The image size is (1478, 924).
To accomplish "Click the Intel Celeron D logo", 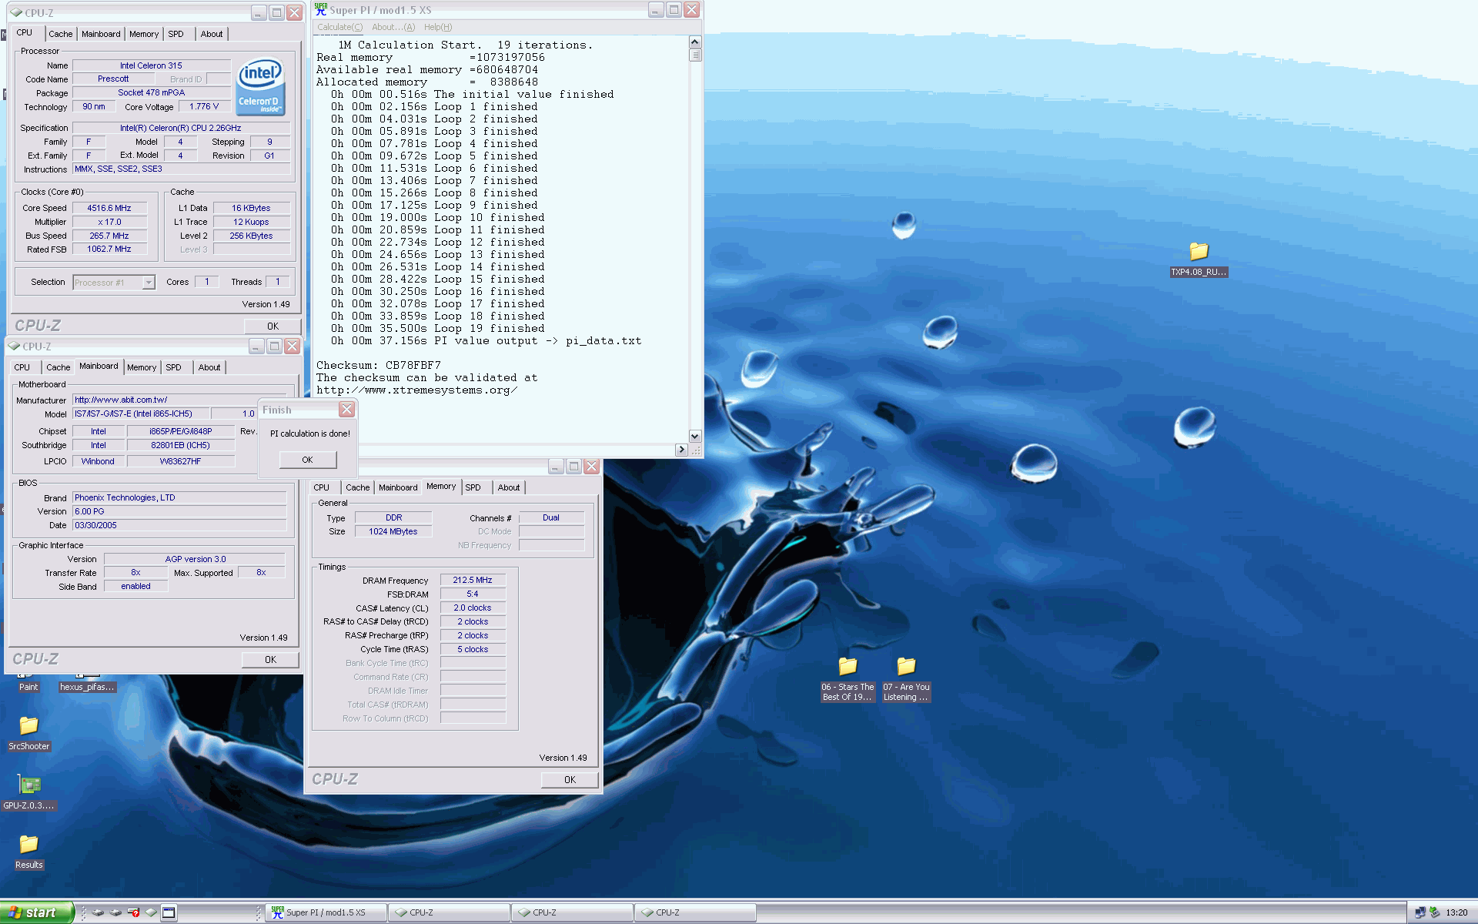I will coord(260,88).
